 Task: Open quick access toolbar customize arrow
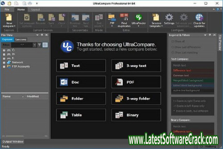click(37, 3)
